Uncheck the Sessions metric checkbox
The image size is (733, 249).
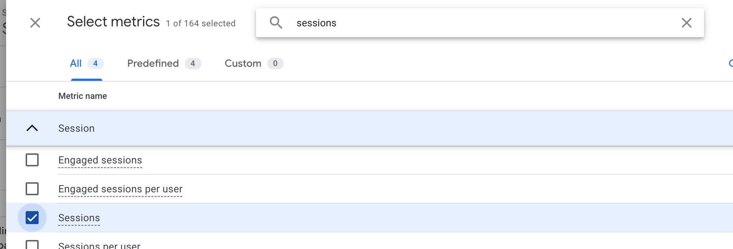(x=32, y=218)
